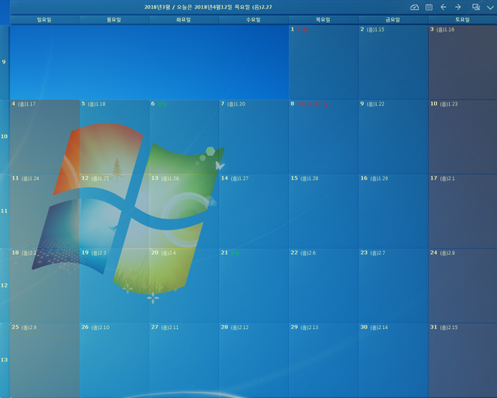Select the date cell for 19 (음)2.3
497x398 pixels.
(114, 286)
